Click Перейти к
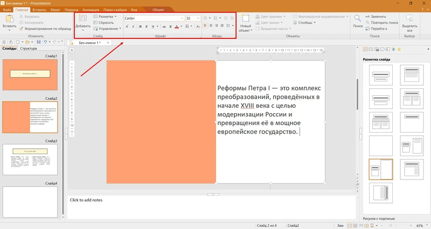Image resolution: width=431 pixels, height=229 pixels. pos(376,29)
